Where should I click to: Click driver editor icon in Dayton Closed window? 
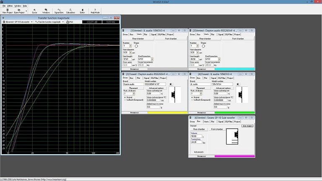click(x=171, y=84)
